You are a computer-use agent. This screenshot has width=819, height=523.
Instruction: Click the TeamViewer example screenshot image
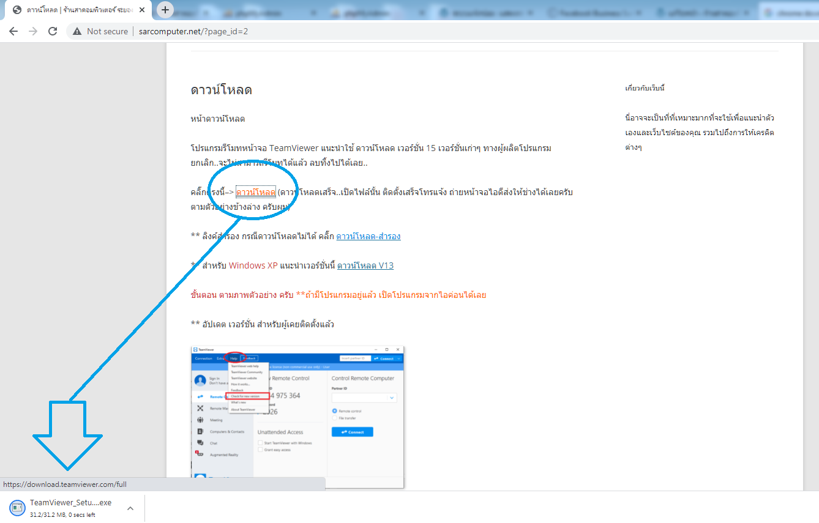tap(297, 417)
